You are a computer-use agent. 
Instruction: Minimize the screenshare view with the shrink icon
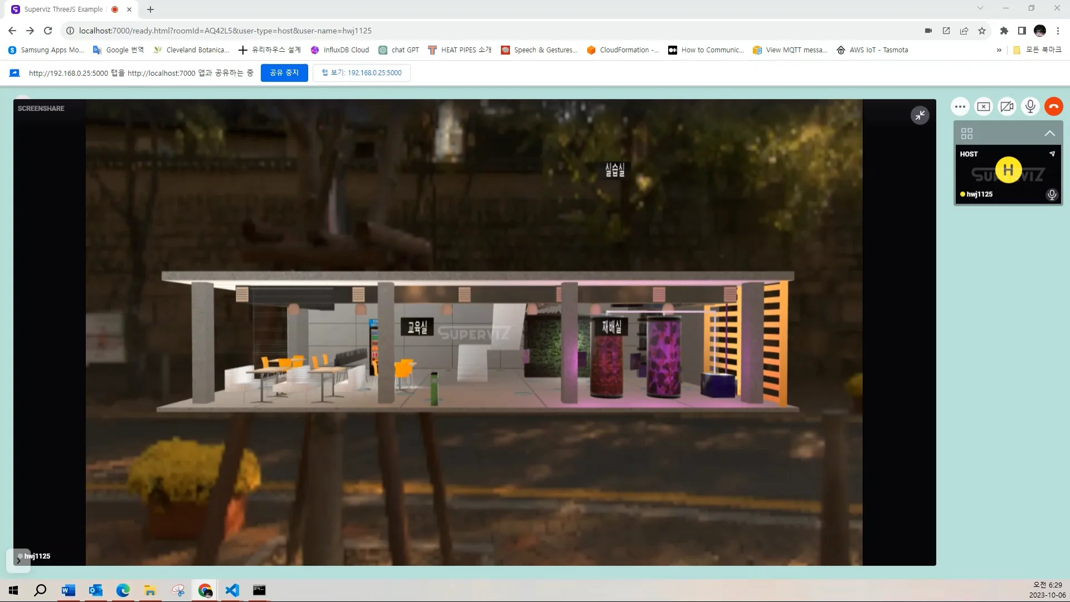[x=920, y=115]
